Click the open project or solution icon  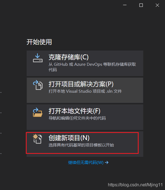point(38,85)
